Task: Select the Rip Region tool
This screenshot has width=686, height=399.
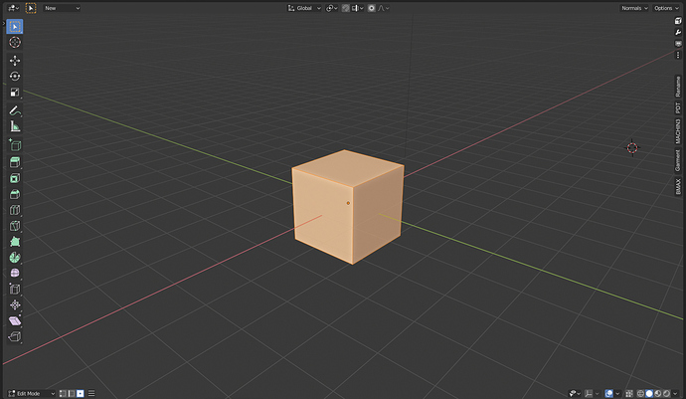Action: 15,336
